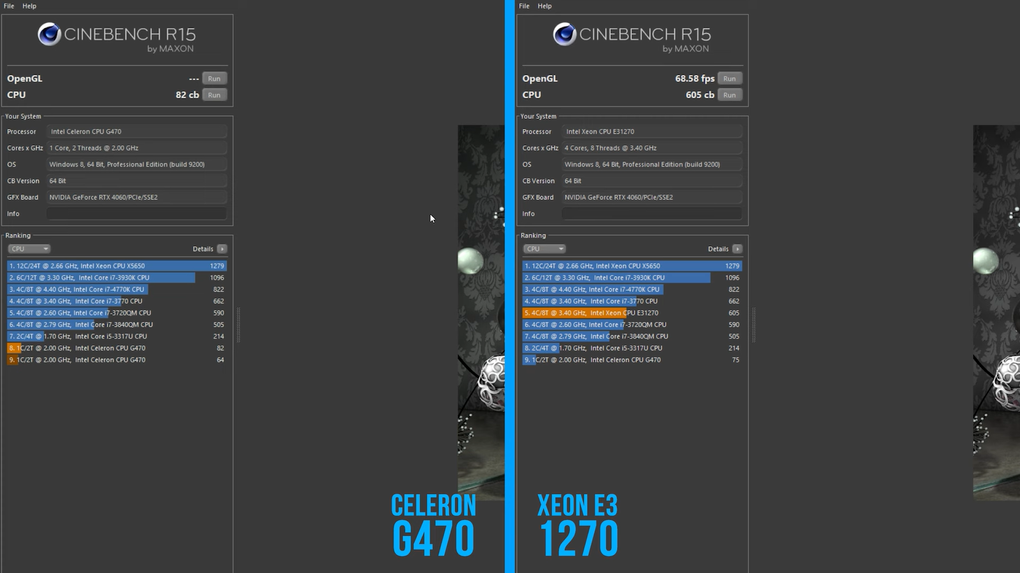Open the CPU ranking dropdown in the Xeon window
Screen dimensions: 1020x573
coord(544,249)
